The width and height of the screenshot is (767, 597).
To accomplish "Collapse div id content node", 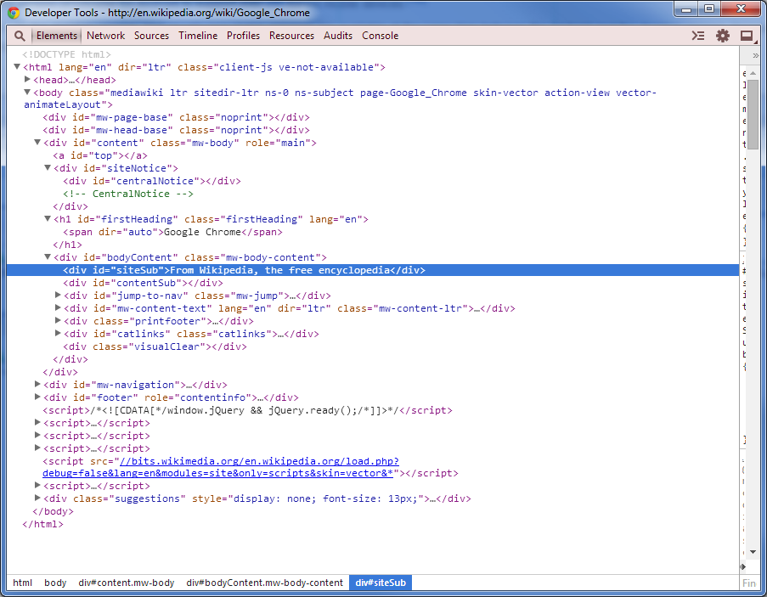I will pyautogui.click(x=37, y=143).
